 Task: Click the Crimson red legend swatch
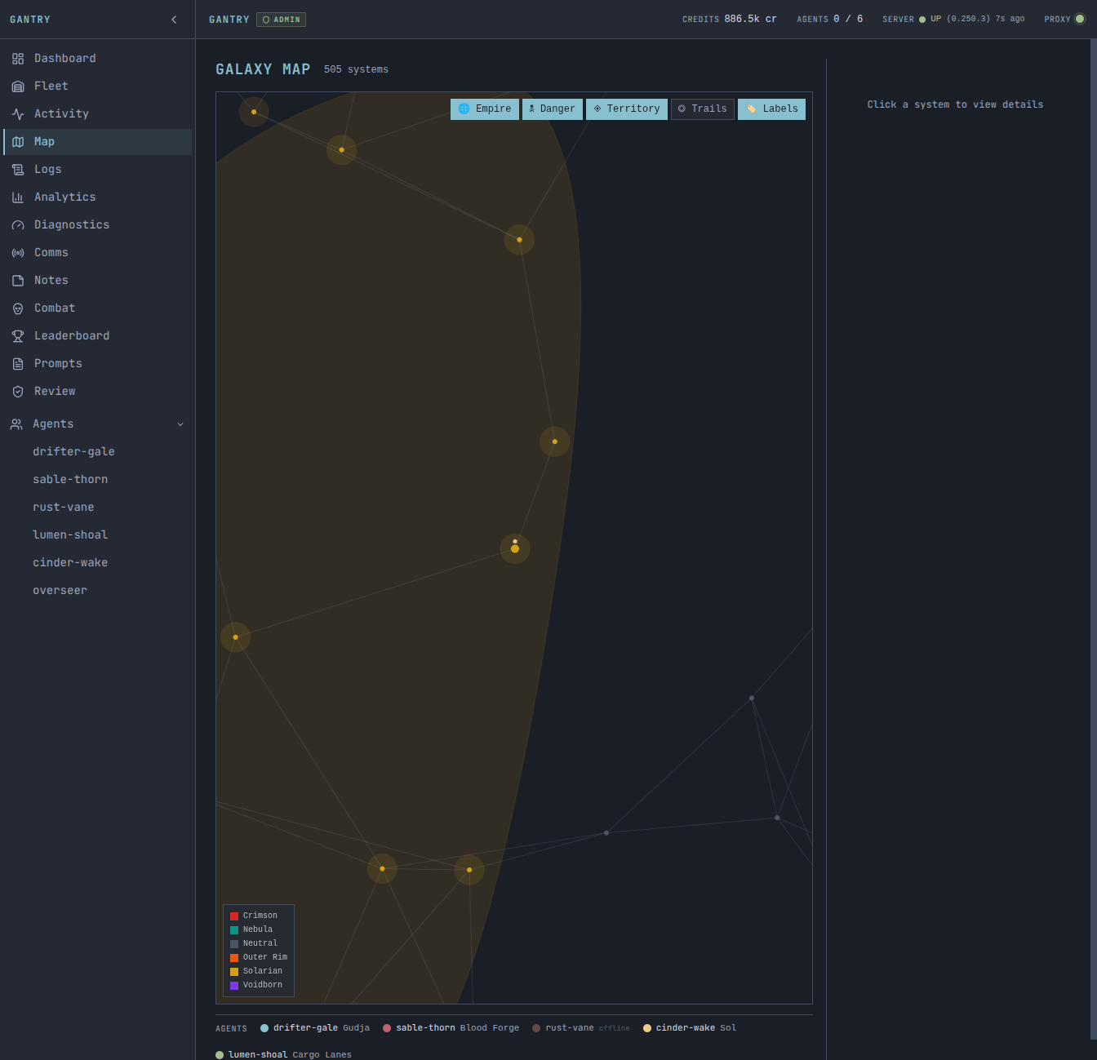(x=234, y=916)
